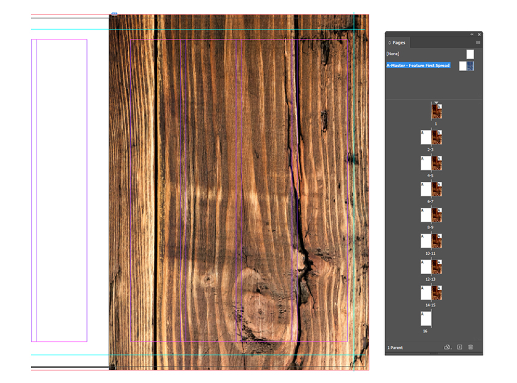Select spread 8-9 thumbnail
The image size is (517, 383).
431,215
